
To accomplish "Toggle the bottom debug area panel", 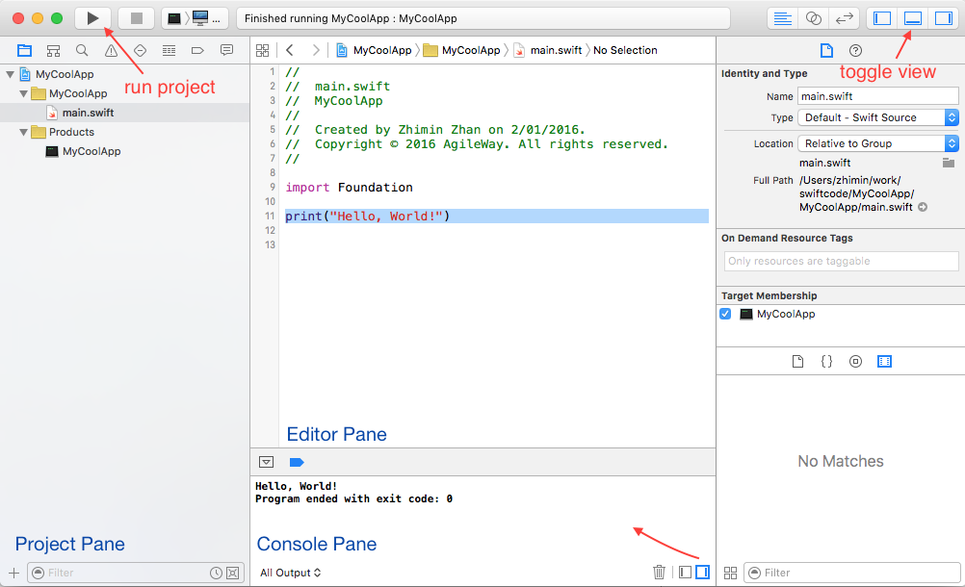I will pos(912,18).
